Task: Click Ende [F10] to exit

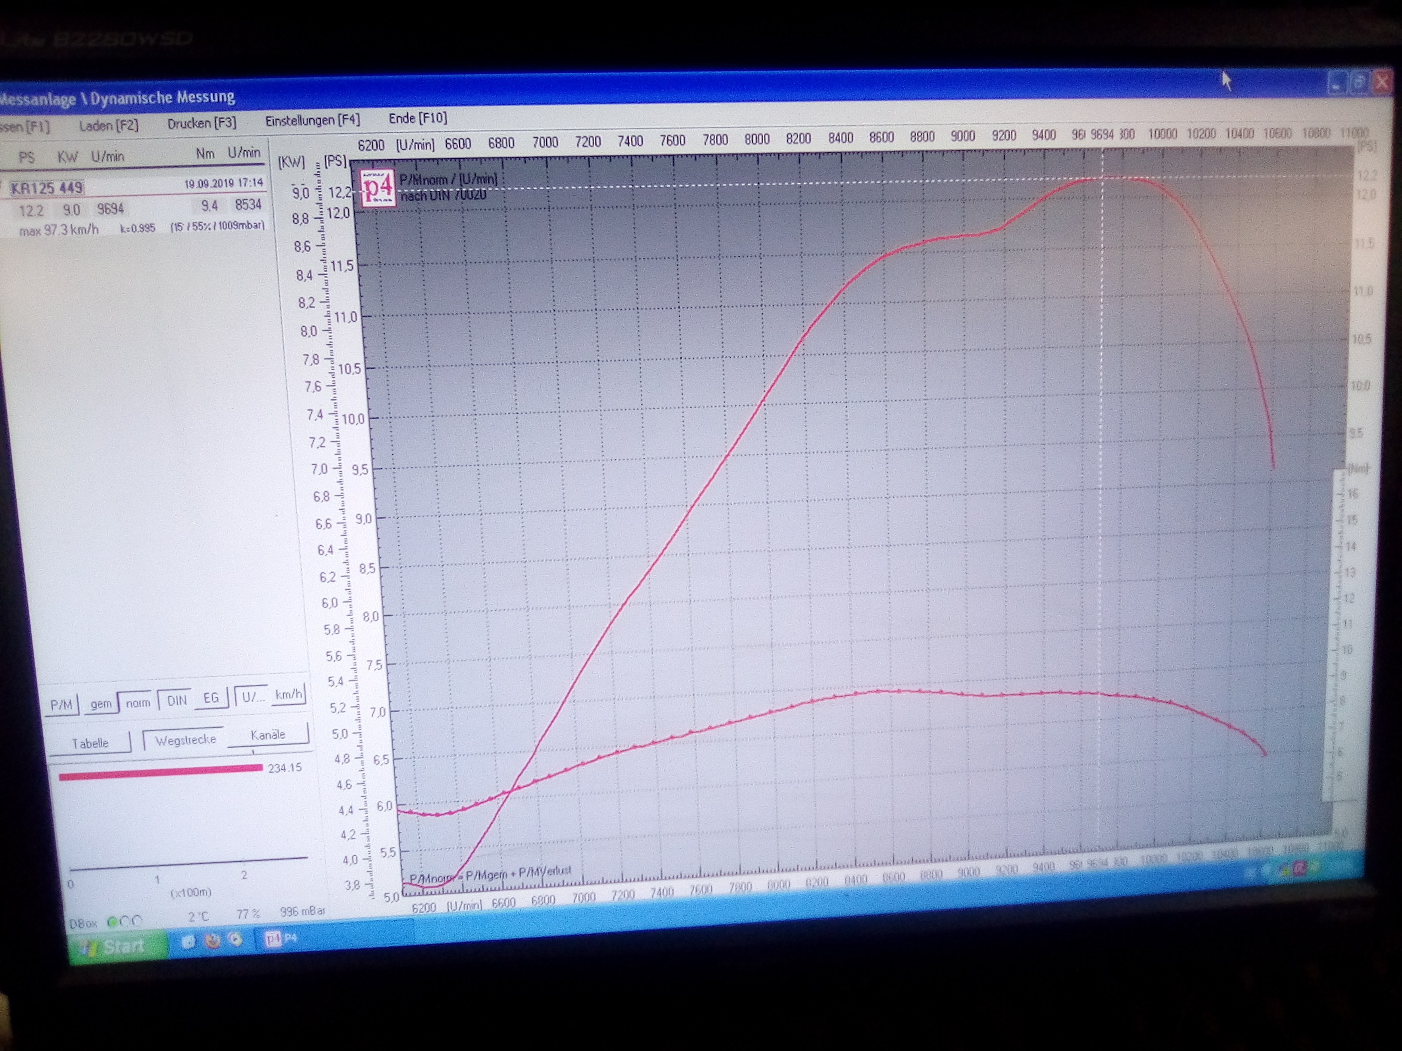Action: [418, 118]
